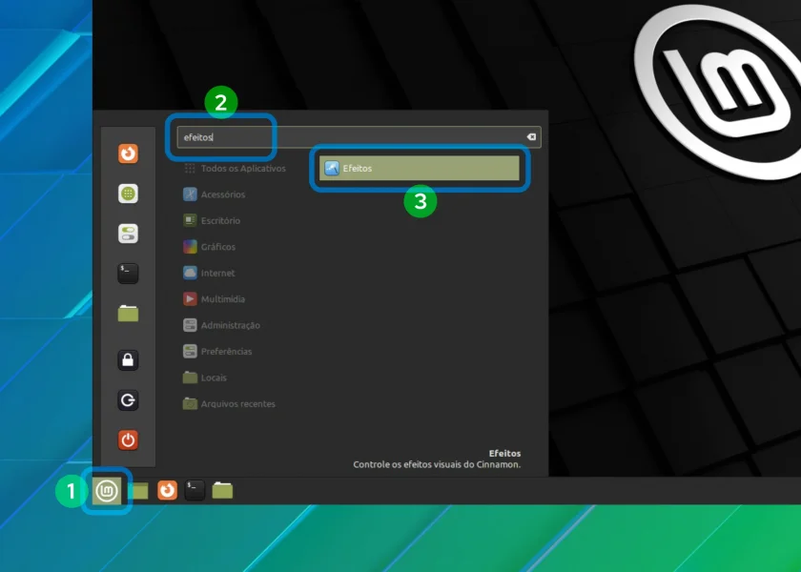Open Firefox from the menu favorites sidebar
Viewport: 801px width, 572px height.
click(x=128, y=153)
